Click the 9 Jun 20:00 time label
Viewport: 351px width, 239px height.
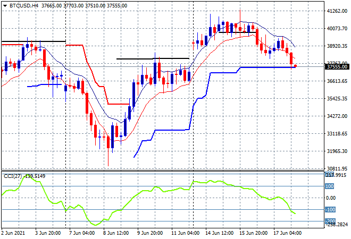(x=150, y=233)
